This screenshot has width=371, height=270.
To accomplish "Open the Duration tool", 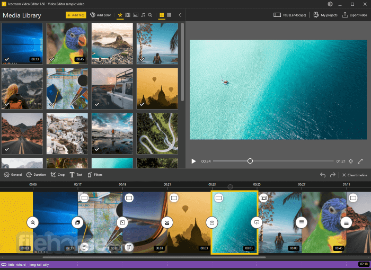I will (x=36, y=175).
